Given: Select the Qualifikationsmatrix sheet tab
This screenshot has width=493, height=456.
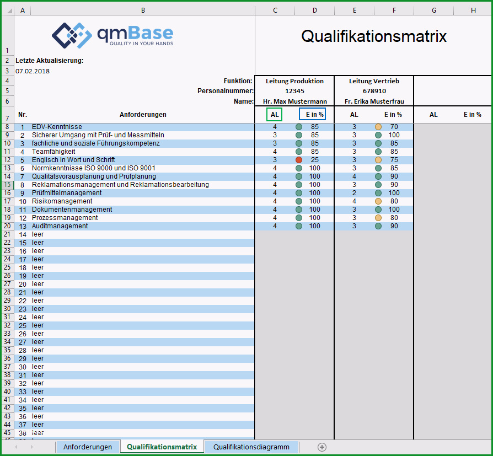Looking at the screenshot, I should 162,447.
